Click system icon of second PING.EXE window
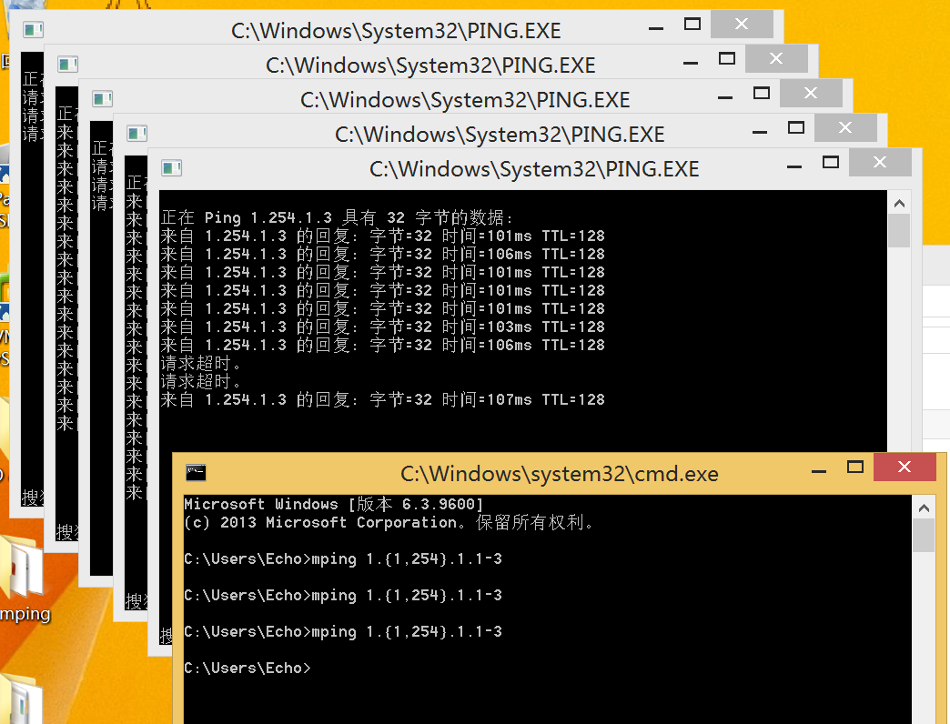950x724 pixels. [x=68, y=64]
